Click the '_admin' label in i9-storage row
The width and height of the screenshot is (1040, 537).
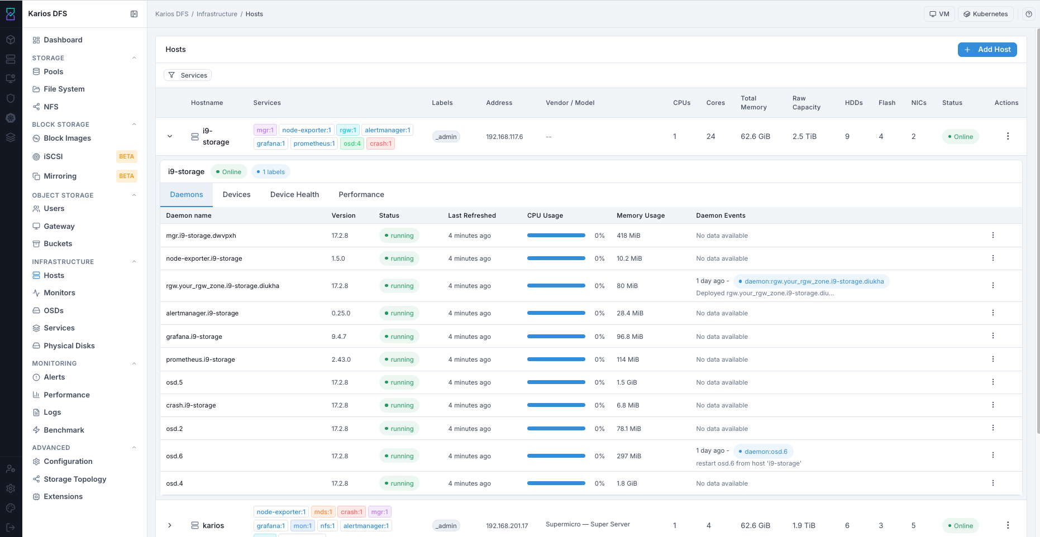tap(446, 137)
